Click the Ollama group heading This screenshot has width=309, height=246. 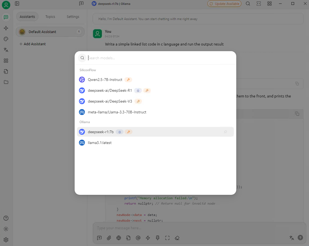coord(85,122)
